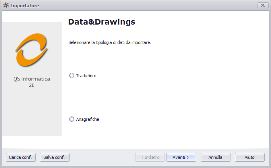The width and height of the screenshot is (271, 168).
Task: Click the 'Selezionare la tipologia' instruction text
Action: coord(110,42)
